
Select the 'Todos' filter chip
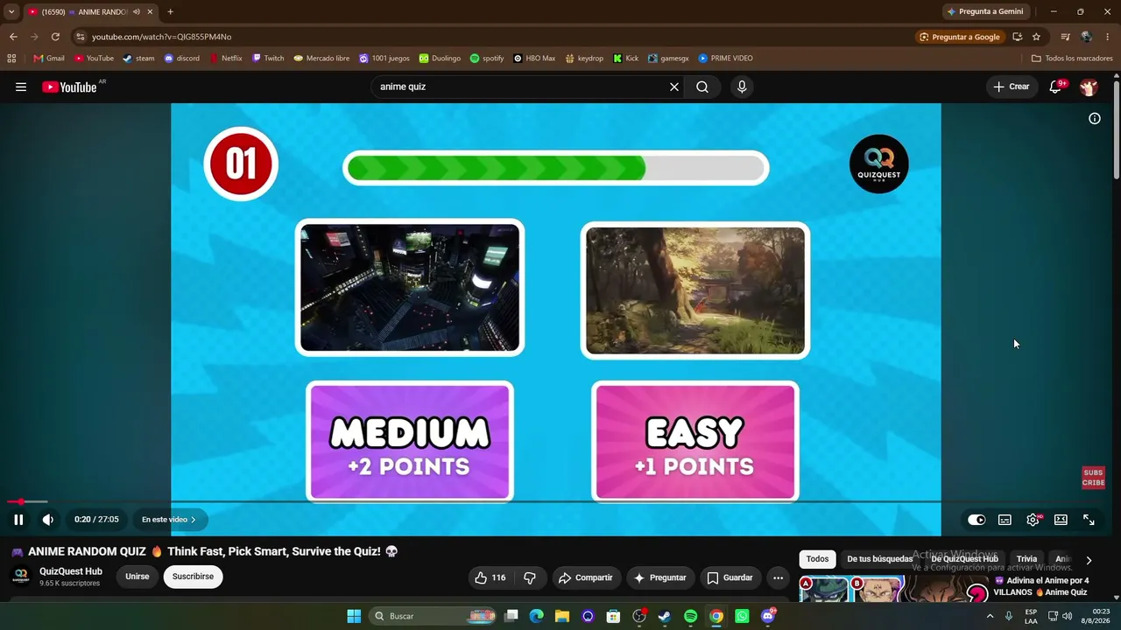pos(817,559)
